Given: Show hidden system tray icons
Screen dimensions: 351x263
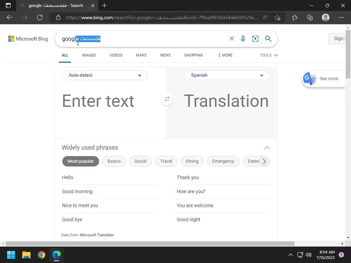Looking at the screenshot, I should click(291, 255).
